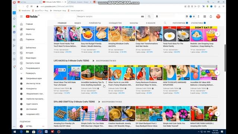Open Windows Start menu
238x134 pixels.
pyautogui.click(x=15, y=131)
